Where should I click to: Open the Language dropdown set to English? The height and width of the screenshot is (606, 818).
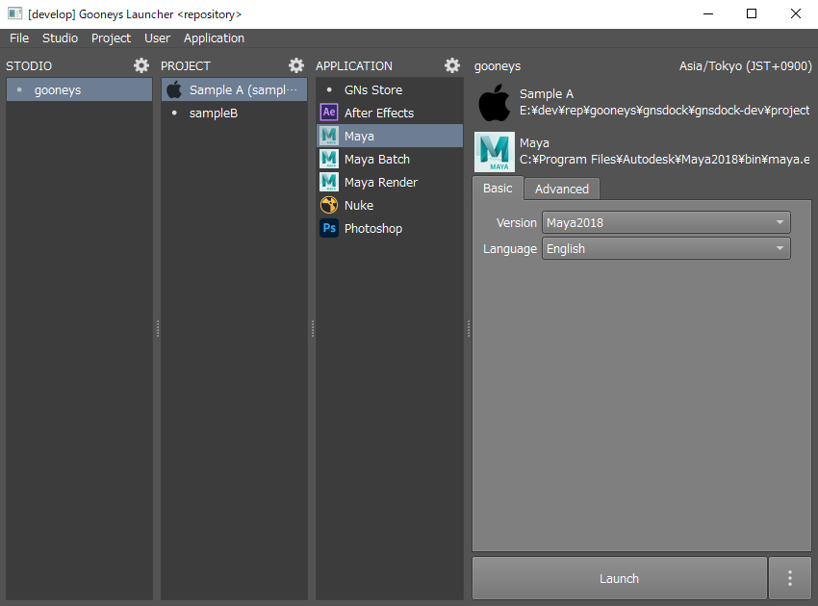[x=666, y=248]
